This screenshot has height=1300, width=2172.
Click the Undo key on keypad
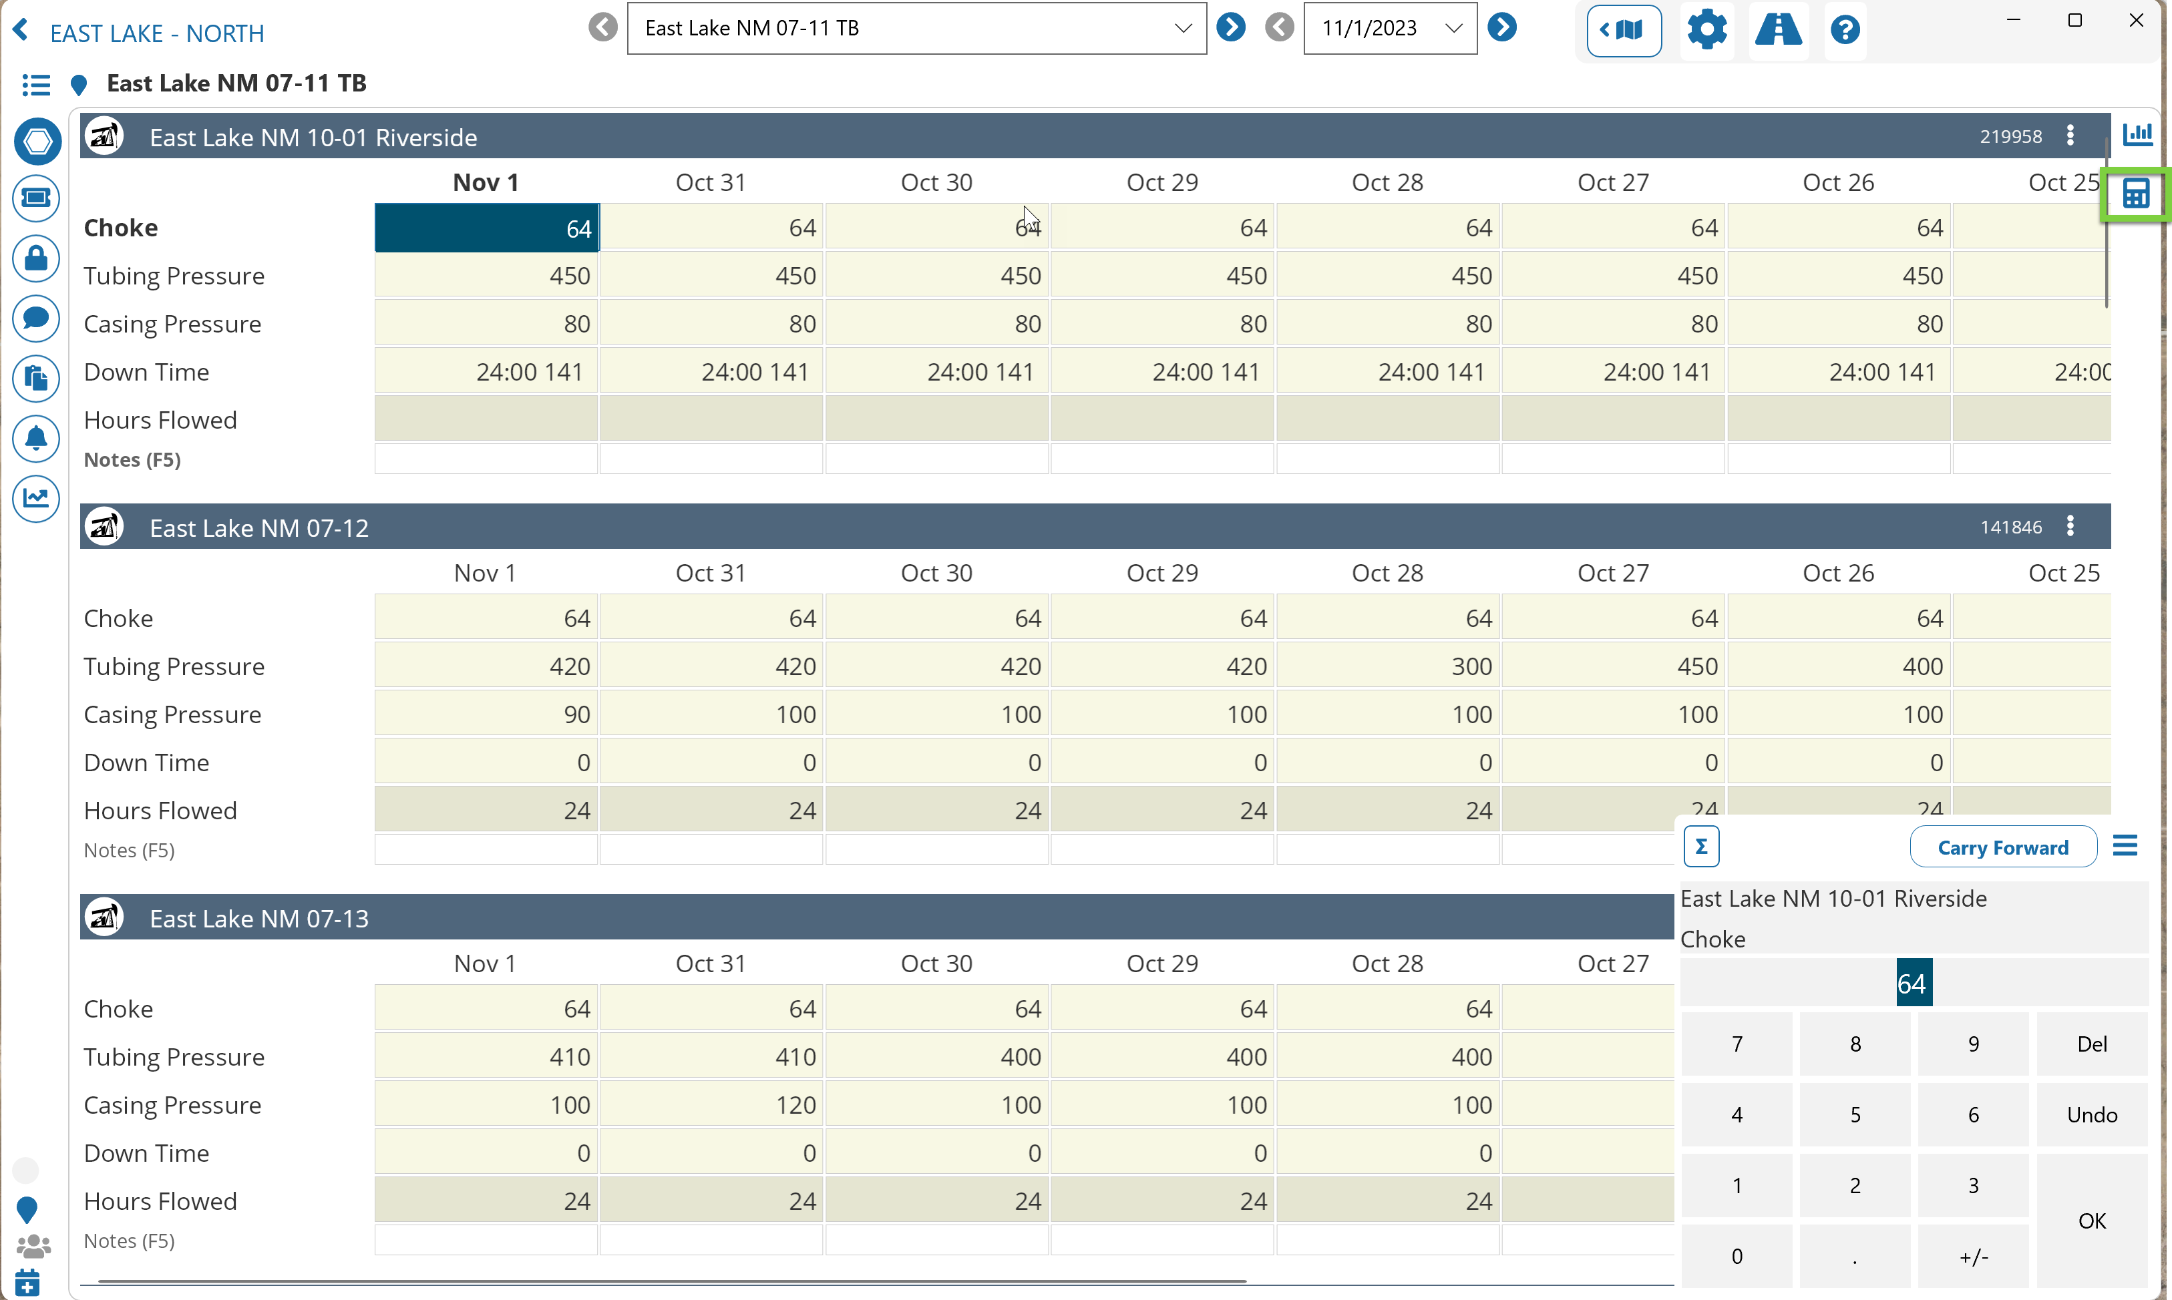(x=2091, y=1114)
